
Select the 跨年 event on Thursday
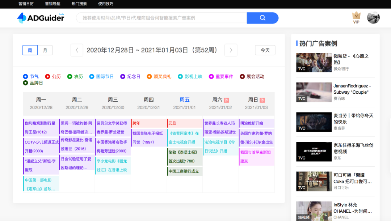(149, 123)
